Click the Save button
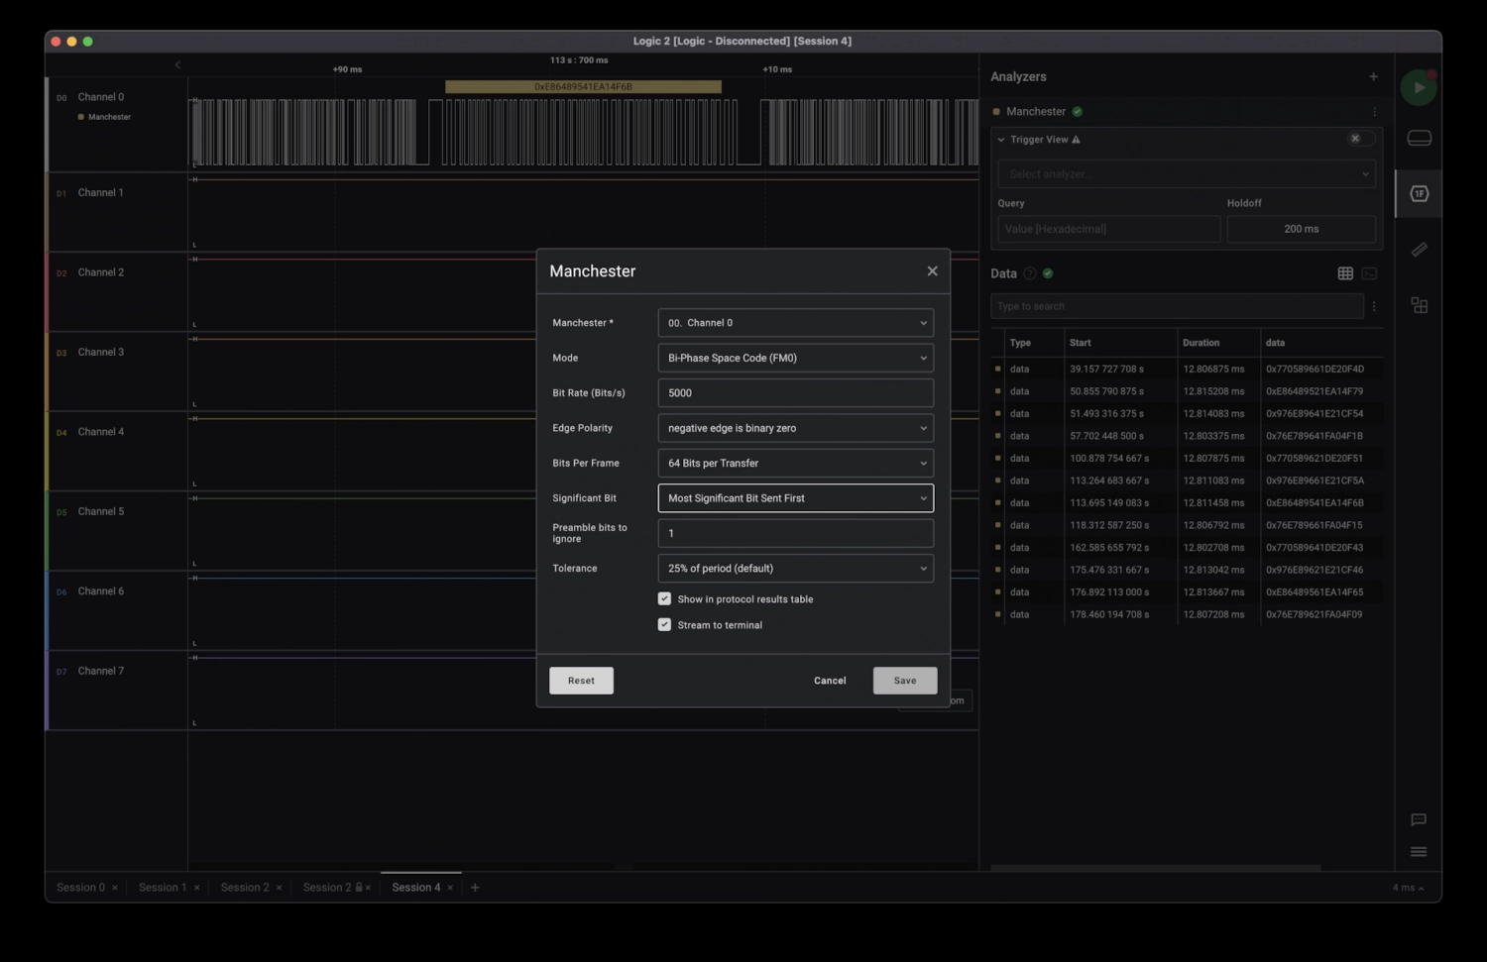This screenshot has height=962, width=1487. 905,681
